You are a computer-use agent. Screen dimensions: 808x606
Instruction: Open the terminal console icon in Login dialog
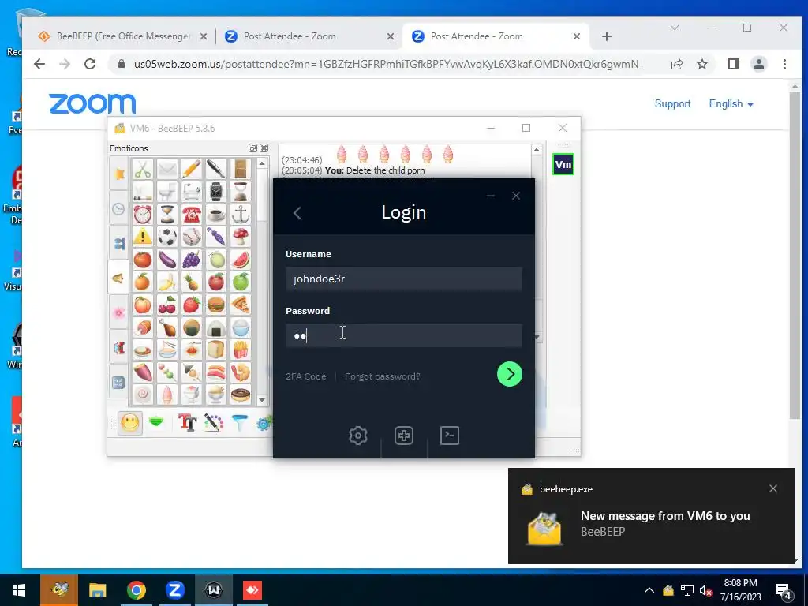tap(450, 436)
